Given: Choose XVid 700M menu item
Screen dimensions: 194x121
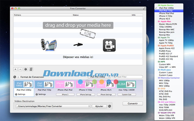Looking at the screenshot, I should 169,107.
